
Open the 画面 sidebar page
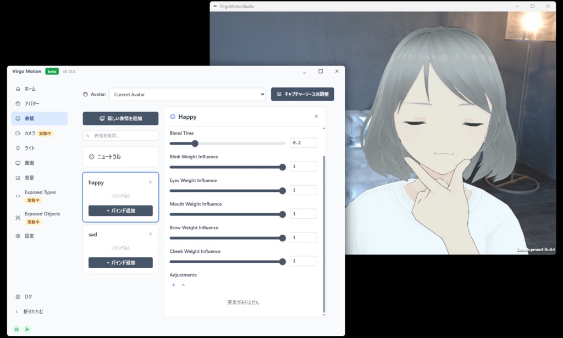40,163
